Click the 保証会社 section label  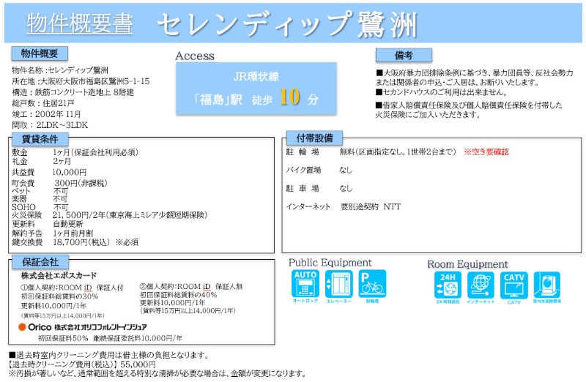[x=40, y=261]
